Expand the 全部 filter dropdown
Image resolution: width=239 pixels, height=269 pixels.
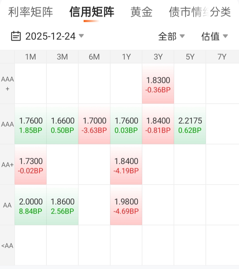click(x=171, y=36)
